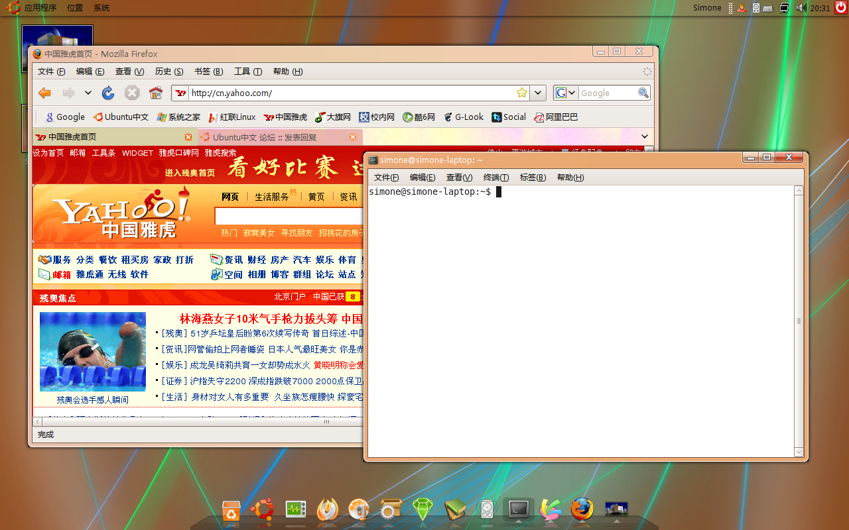This screenshot has height=530, width=849.
Task: Select 生活服务 search tab on Yahoo
Action: click(272, 197)
